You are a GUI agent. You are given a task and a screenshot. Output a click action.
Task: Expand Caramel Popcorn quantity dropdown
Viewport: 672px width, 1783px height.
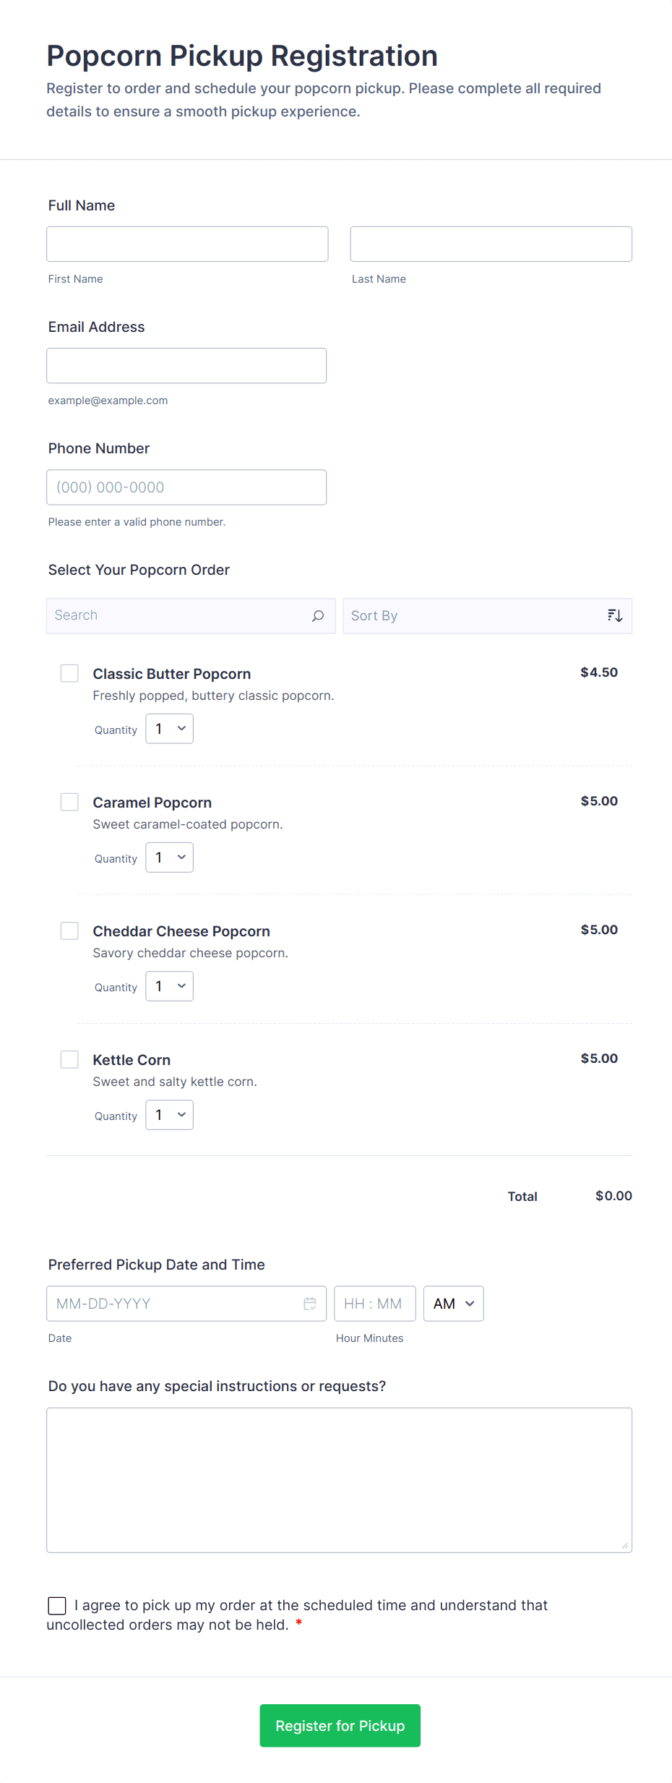[170, 858]
